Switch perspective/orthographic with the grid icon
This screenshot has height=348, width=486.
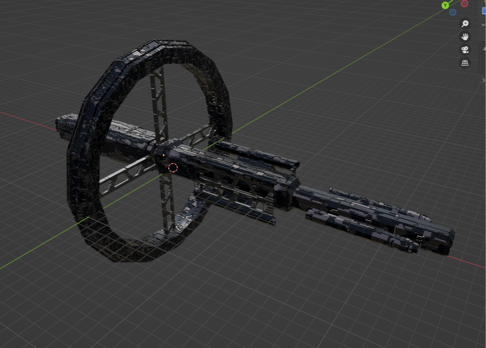pyautogui.click(x=465, y=63)
